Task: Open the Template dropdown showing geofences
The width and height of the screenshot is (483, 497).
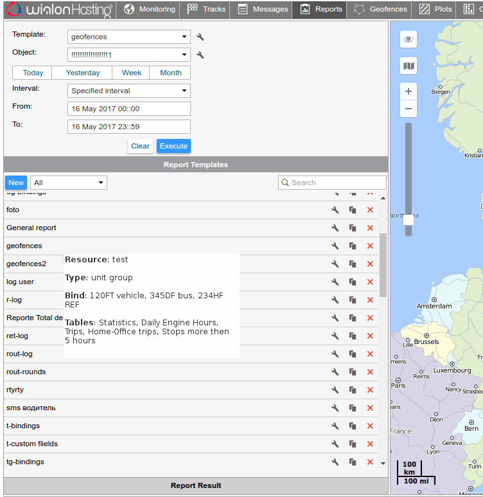Action: pyautogui.click(x=128, y=37)
